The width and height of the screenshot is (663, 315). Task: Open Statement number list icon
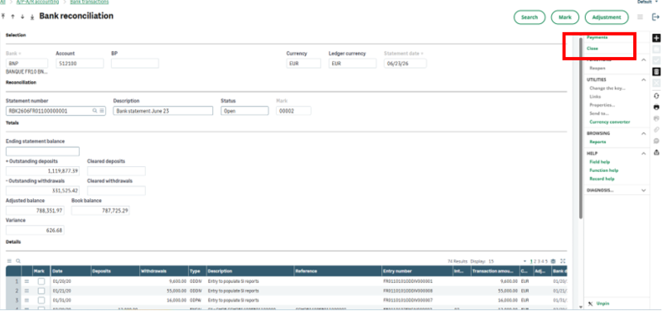coord(101,111)
